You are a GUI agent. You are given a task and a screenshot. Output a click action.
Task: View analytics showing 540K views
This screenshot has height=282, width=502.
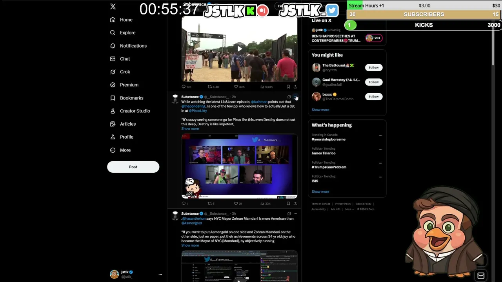point(266,87)
